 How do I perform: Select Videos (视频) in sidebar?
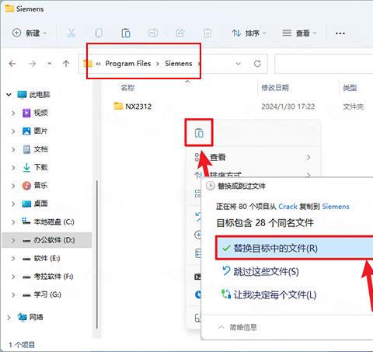coord(36,113)
